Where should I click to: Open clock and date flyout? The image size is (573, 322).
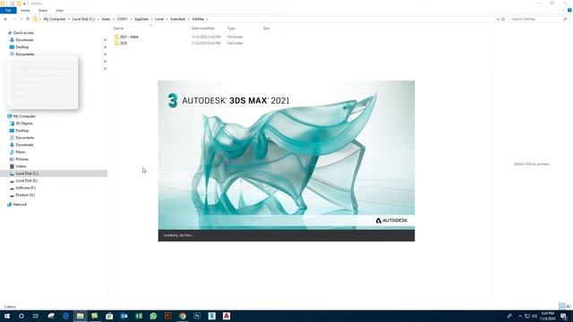click(547, 316)
